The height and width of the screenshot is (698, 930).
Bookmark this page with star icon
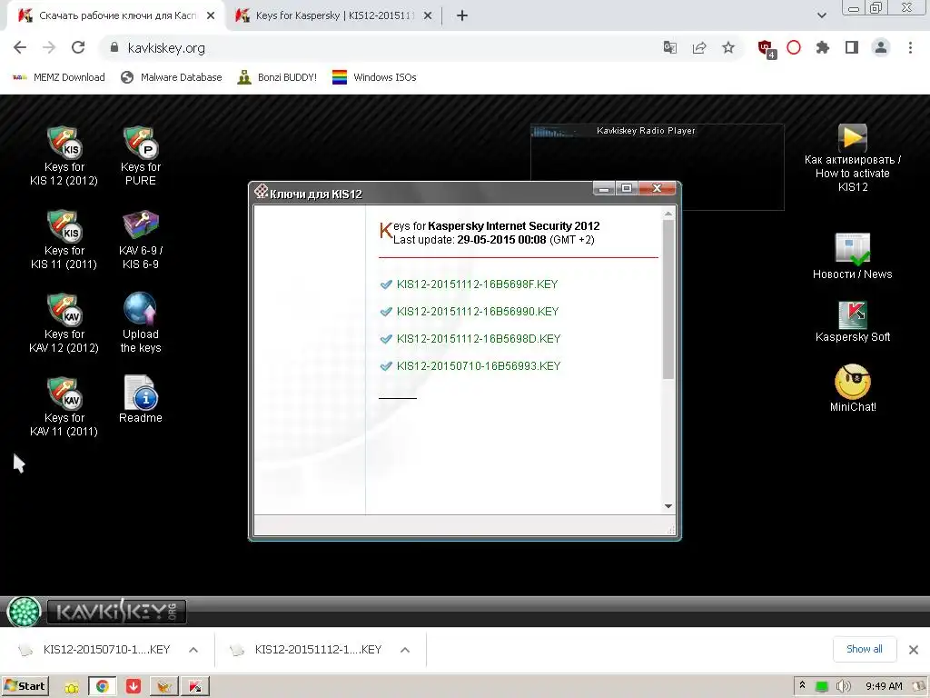728,47
